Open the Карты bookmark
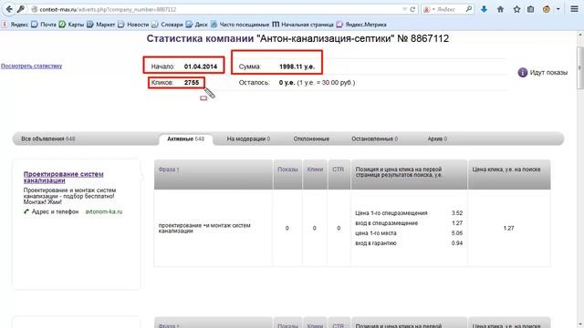This screenshot has height=328, width=584. click(x=71, y=25)
